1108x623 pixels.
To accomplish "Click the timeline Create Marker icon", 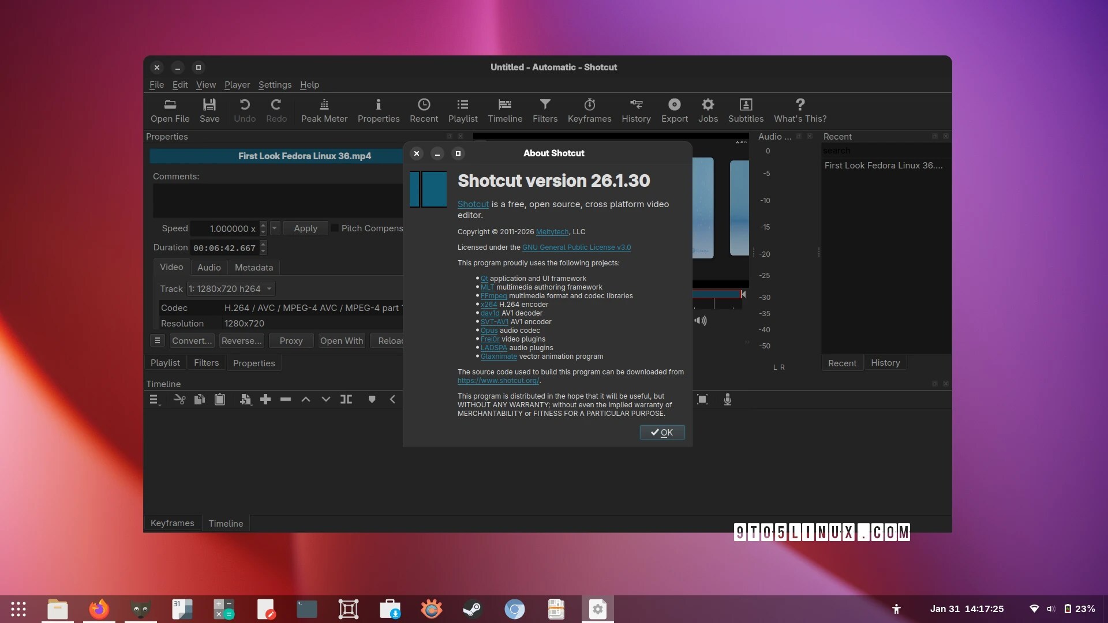I will click(x=372, y=399).
